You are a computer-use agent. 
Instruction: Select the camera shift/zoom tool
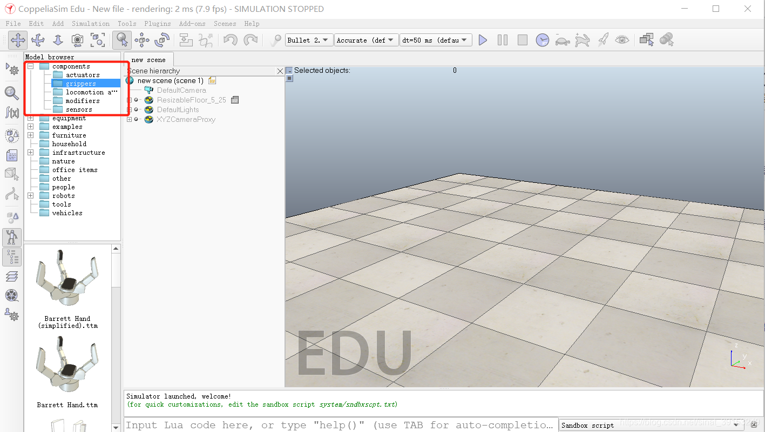coord(58,40)
